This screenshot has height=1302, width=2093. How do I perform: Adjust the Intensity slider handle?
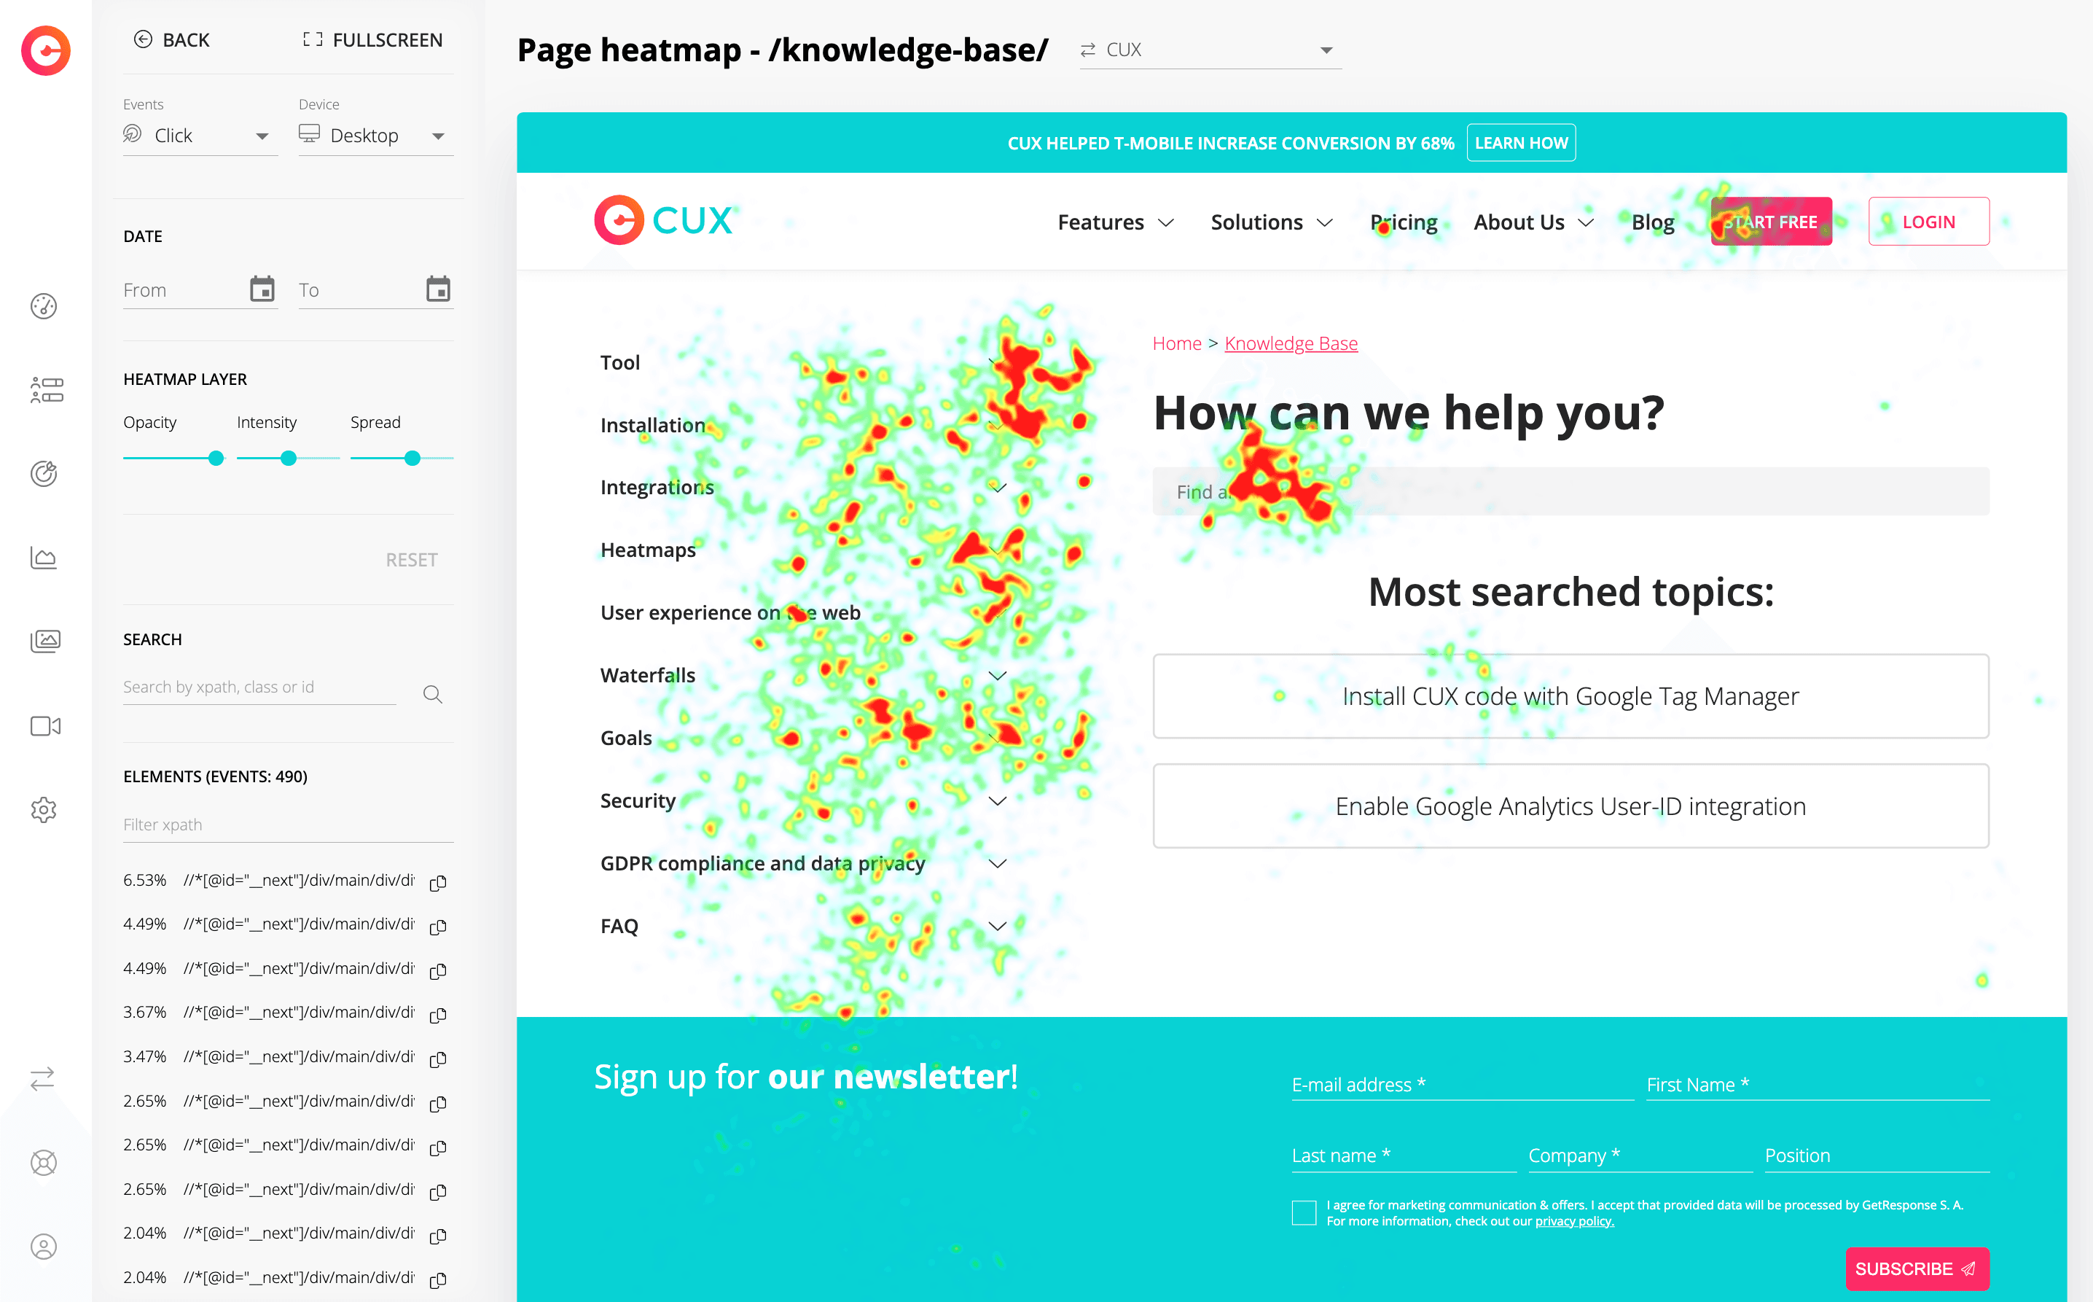[289, 458]
